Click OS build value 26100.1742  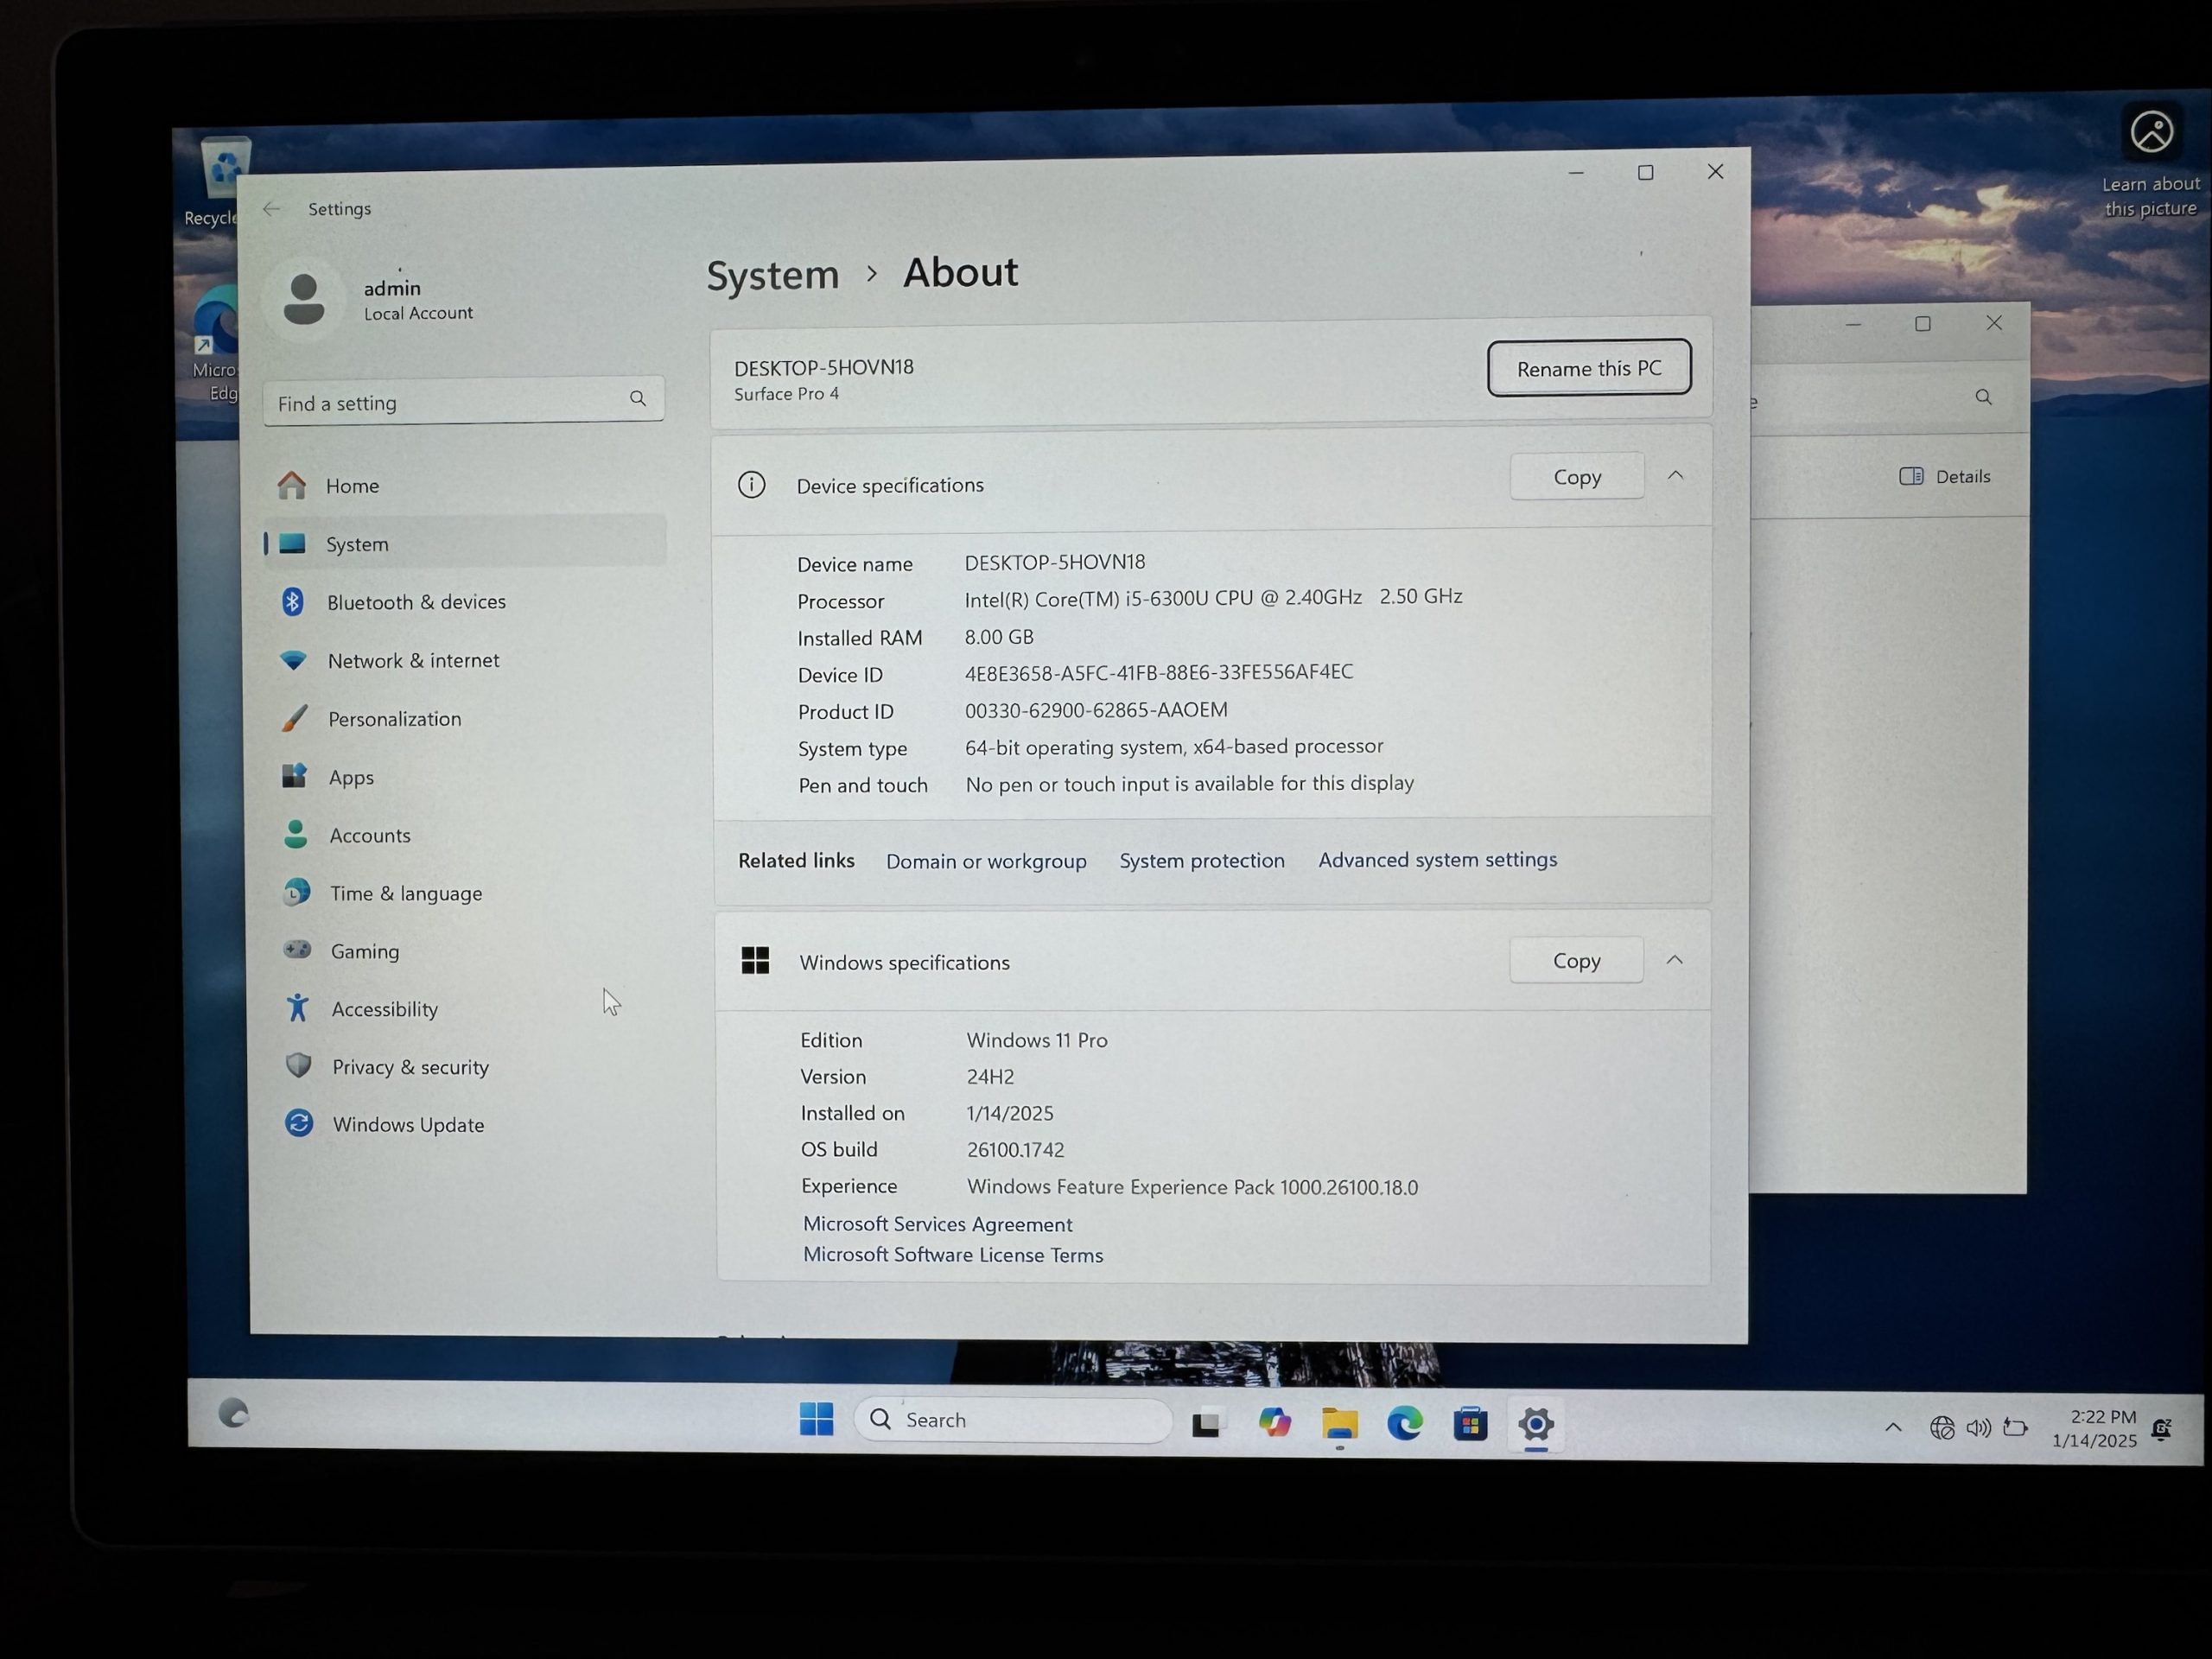1015,1150
